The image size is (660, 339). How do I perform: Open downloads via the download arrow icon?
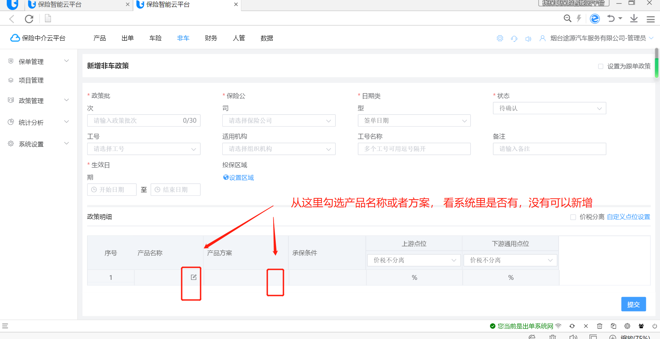pyautogui.click(x=634, y=19)
